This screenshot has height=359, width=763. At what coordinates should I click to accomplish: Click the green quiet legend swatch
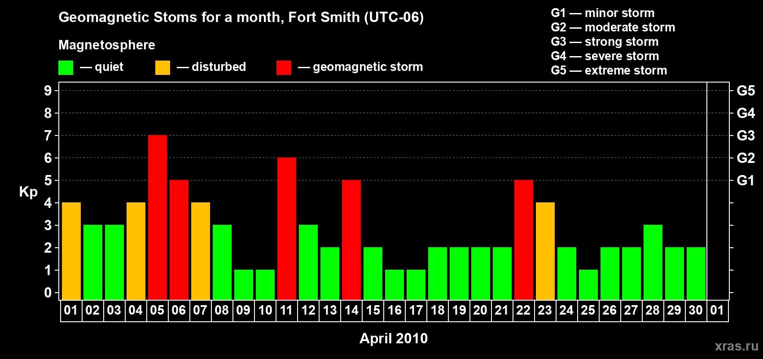coord(66,68)
